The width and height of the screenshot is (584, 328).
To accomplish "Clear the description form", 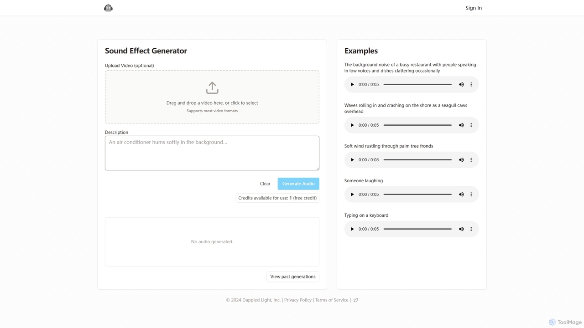I will click(265, 184).
